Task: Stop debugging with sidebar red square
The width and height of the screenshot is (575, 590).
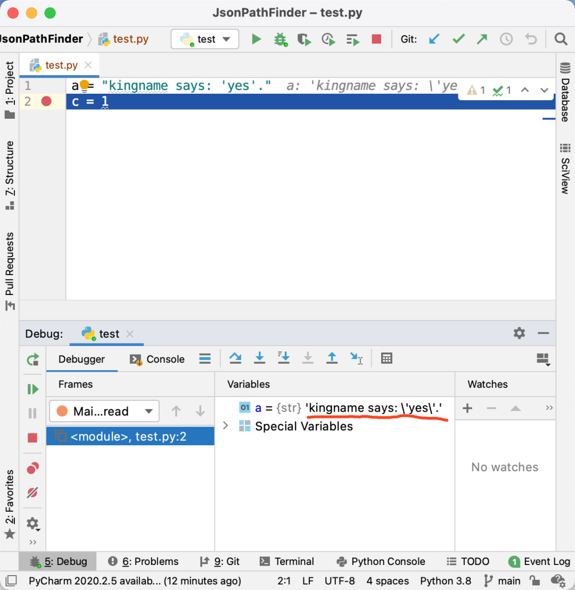Action: [x=32, y=438]
